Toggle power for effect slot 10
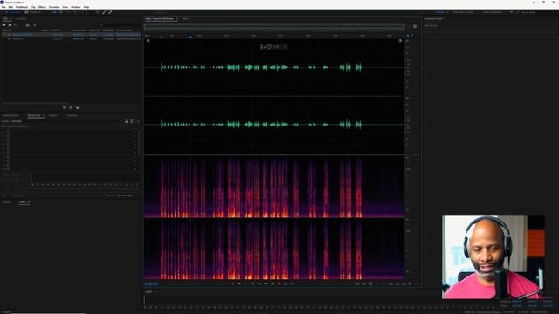The width and height of the screenshot is (559, 314). pyautogui.click(x=8, y=169)
